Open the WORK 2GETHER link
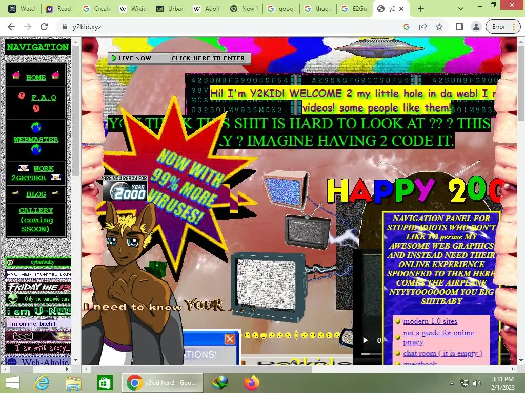525x393 pixels. point(32,173)
